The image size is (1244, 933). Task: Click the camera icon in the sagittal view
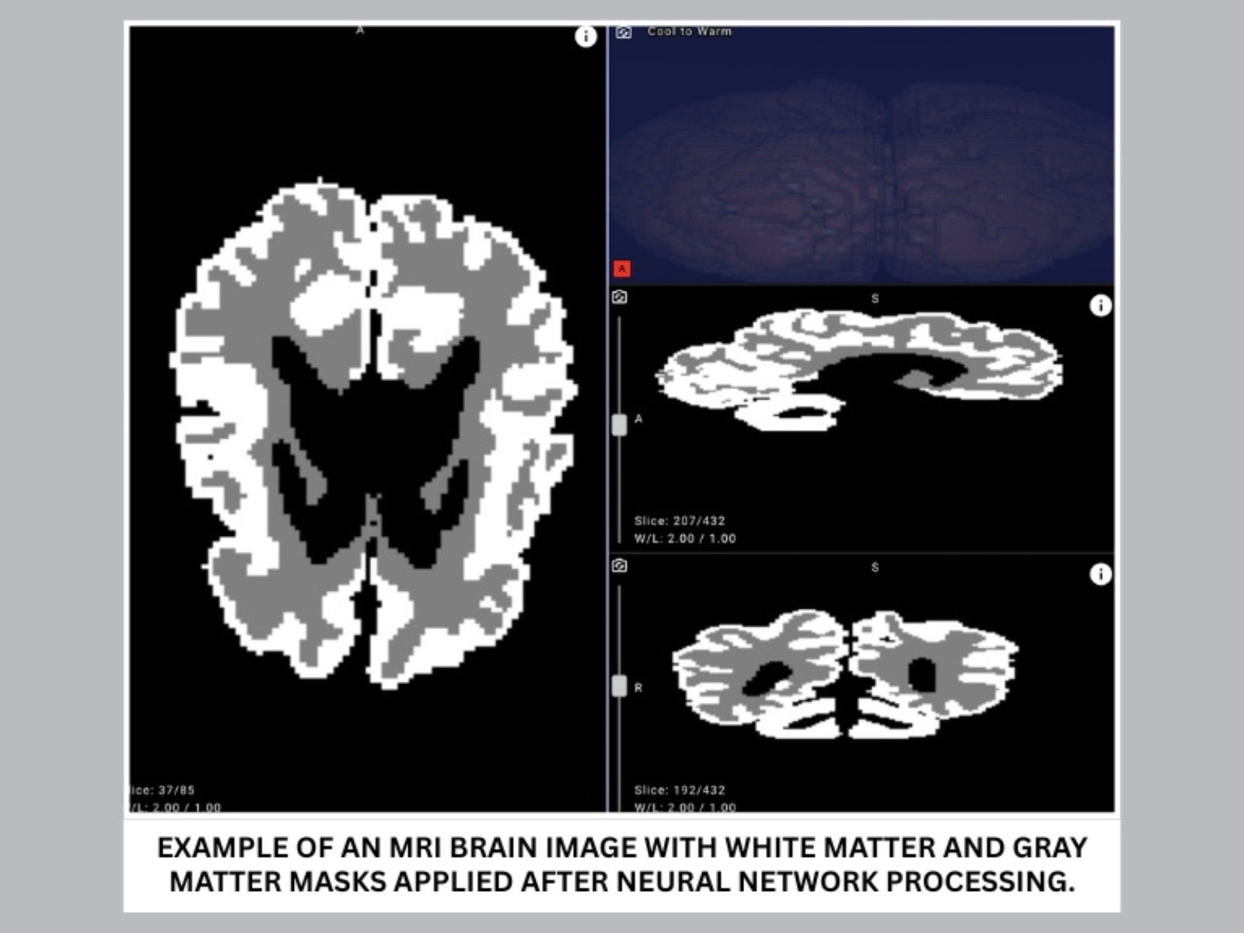[x=620, y=298]
